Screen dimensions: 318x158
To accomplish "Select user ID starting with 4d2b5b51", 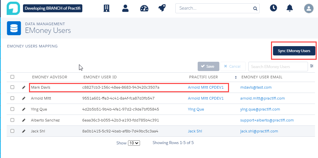I will (120, 109).
